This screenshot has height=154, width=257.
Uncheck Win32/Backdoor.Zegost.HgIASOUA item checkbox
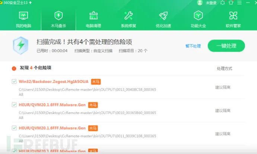coord(14,81)
